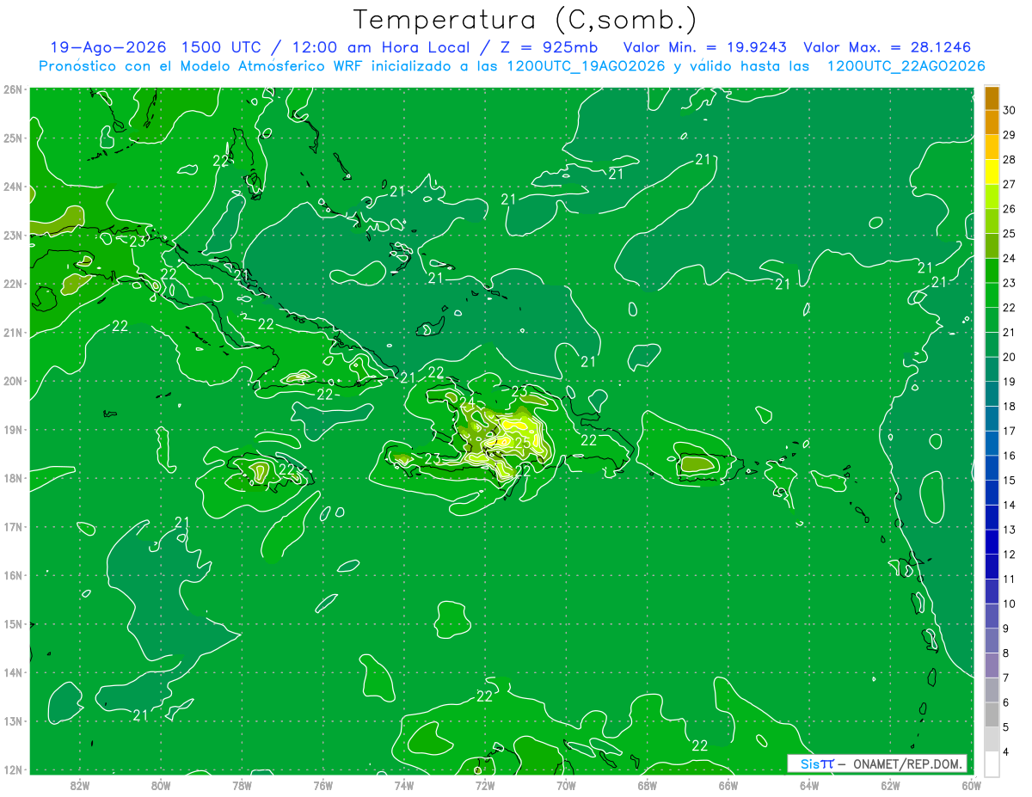Viewport: 1032px width, 797px height.
Task: Click the colorbar label "26"
Action: [1009, 208]
